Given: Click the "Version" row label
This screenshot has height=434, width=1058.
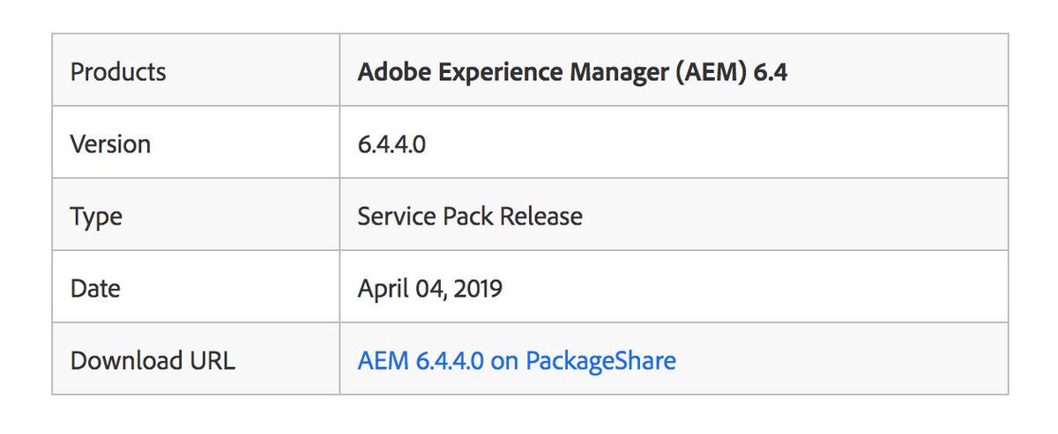Looking at the screenshot, I should pos(110,143).
